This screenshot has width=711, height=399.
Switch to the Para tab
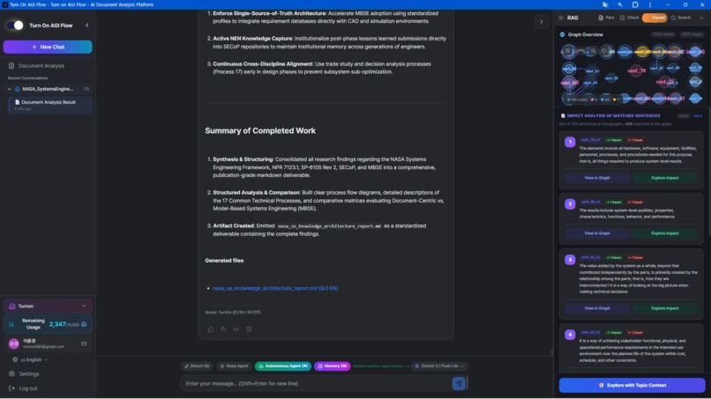(x=606, y=18)
